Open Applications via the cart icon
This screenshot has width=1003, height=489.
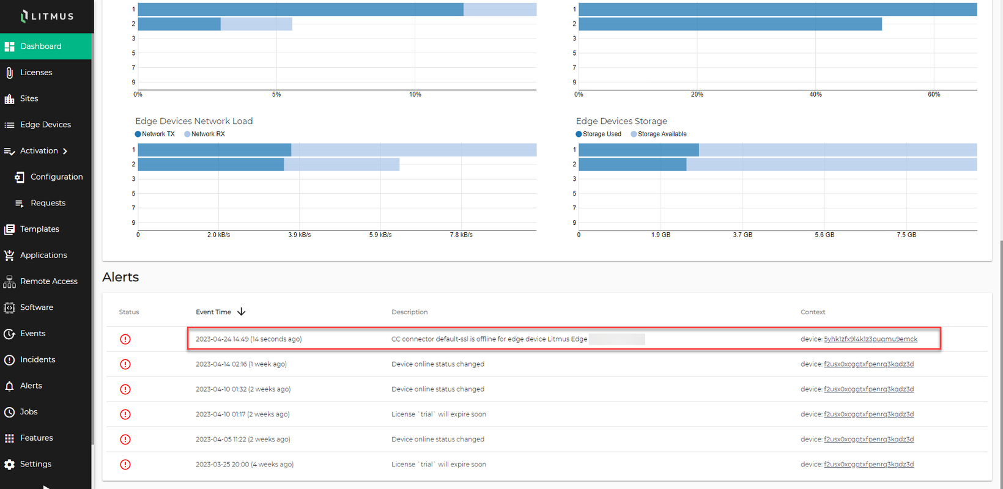pyautogui.click(x=9, y=256)
